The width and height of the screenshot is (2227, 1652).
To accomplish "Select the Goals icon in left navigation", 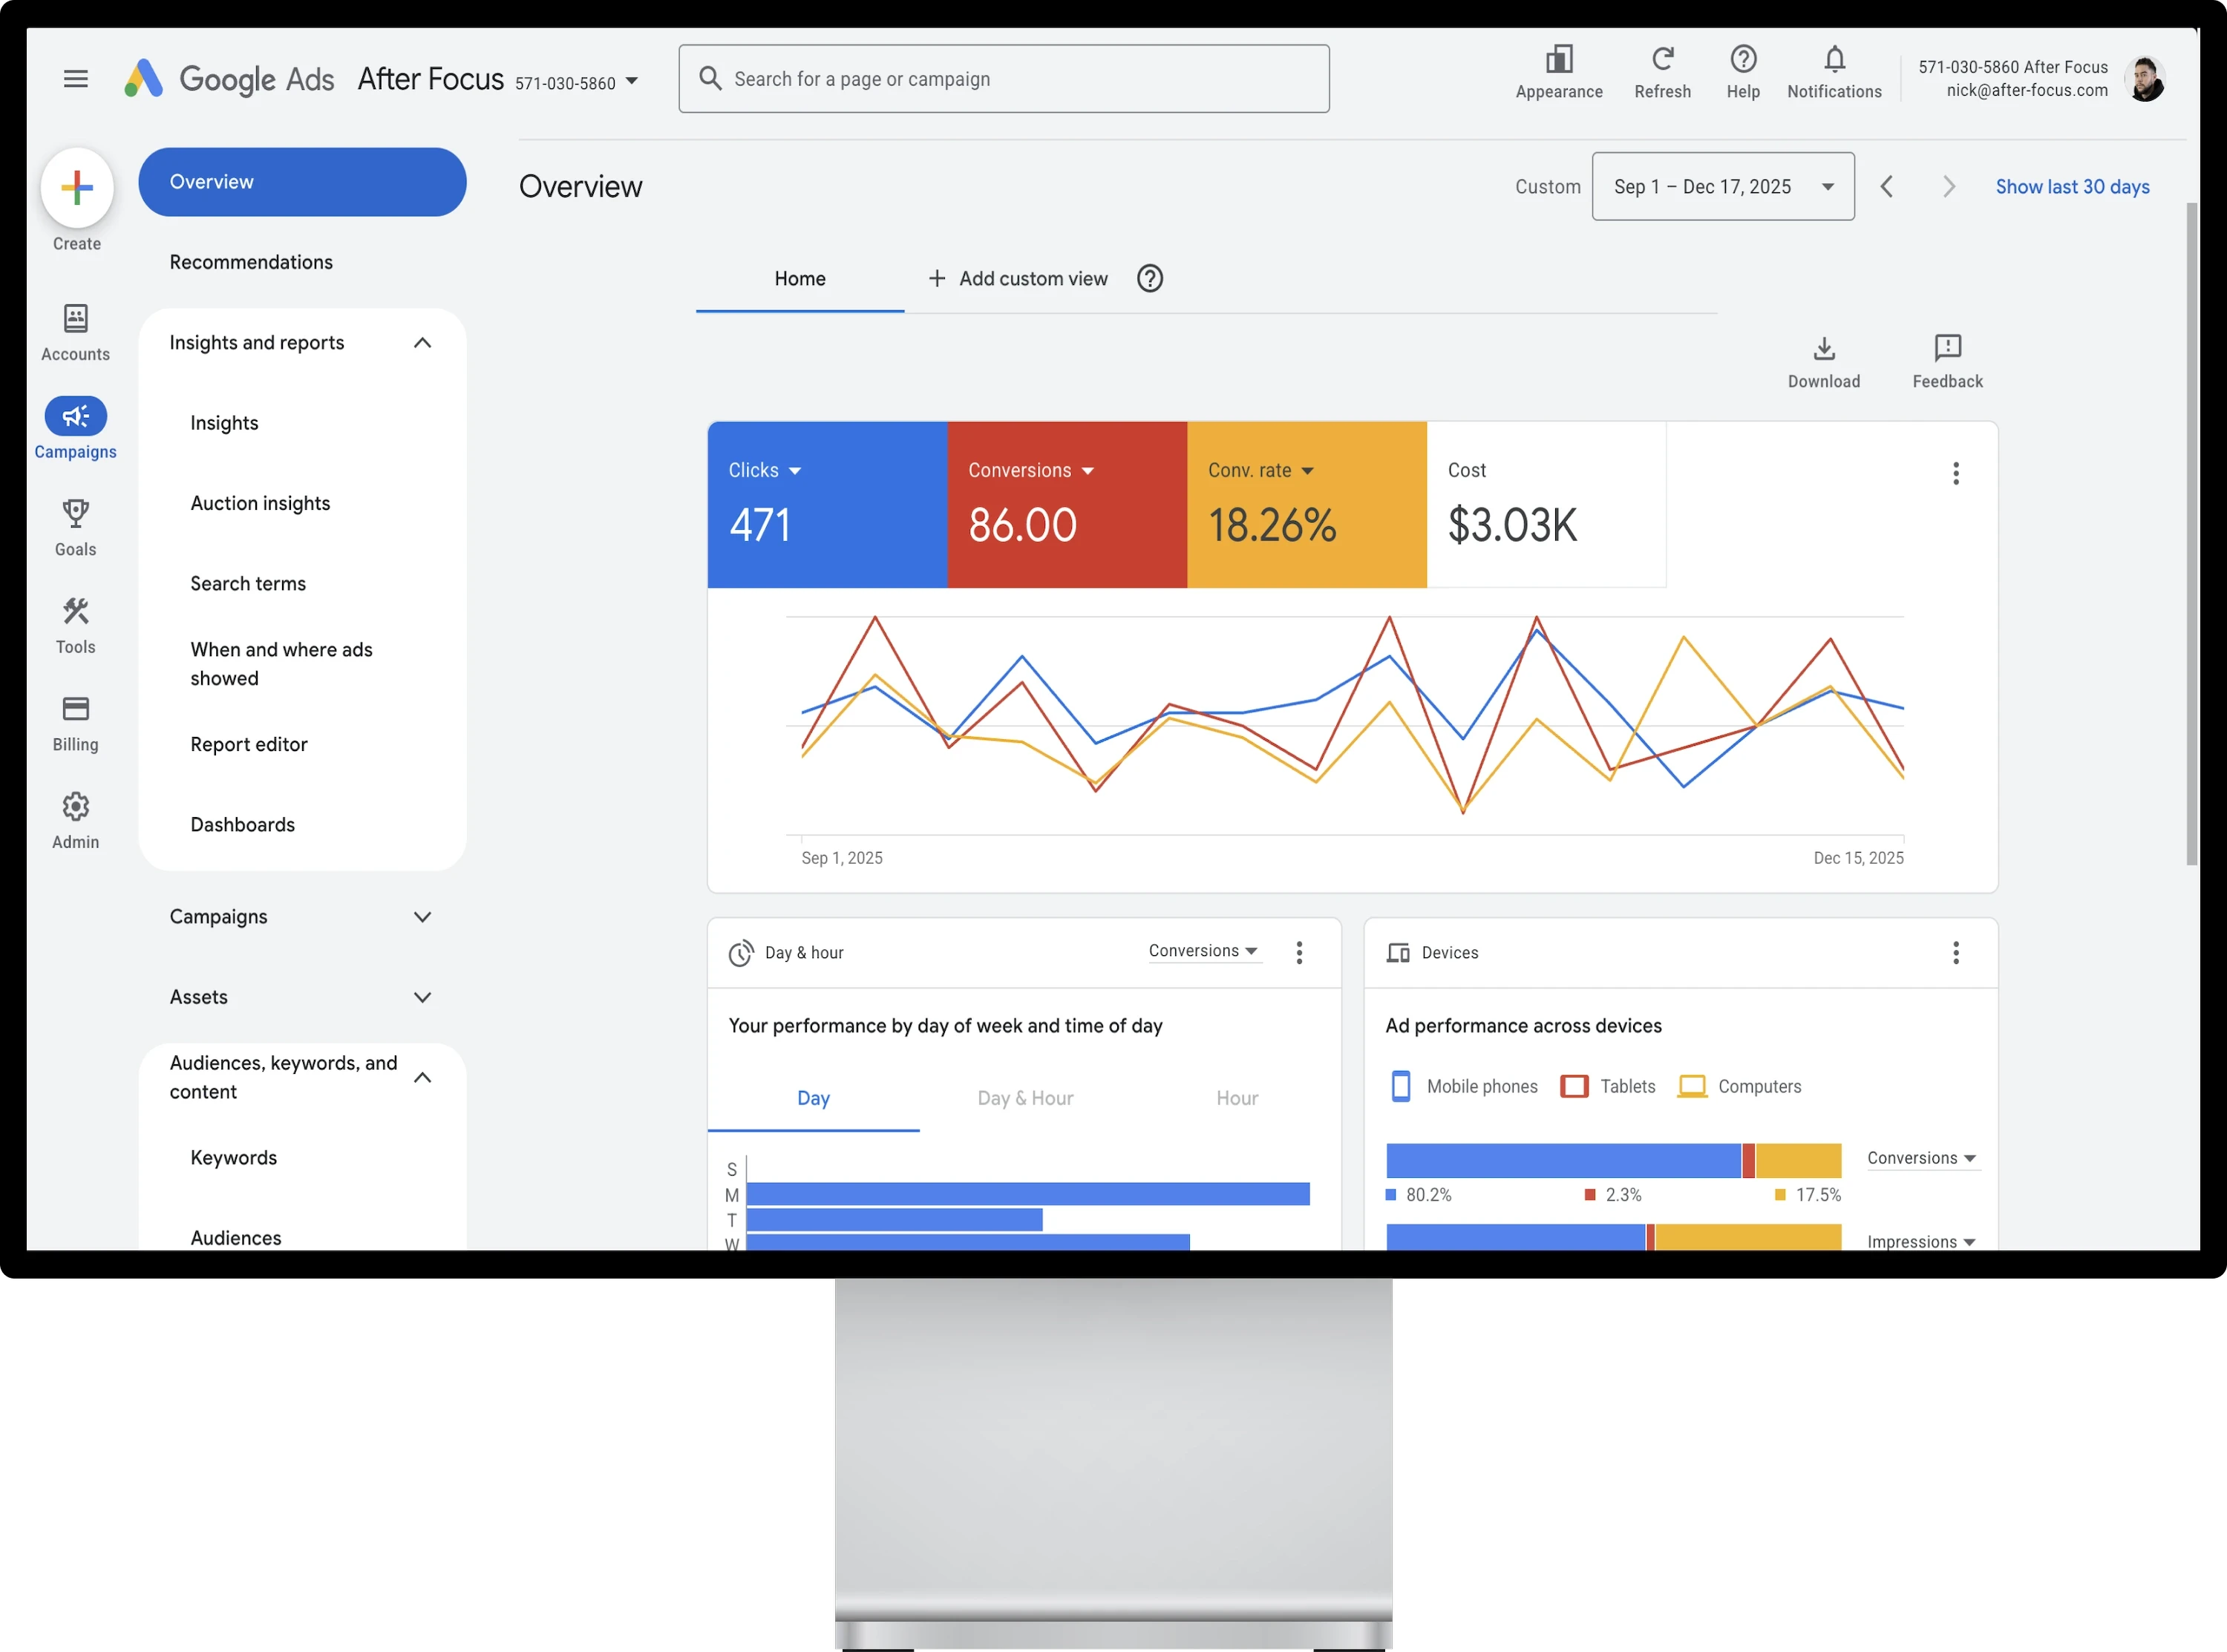I will click(x=75, y=513).
